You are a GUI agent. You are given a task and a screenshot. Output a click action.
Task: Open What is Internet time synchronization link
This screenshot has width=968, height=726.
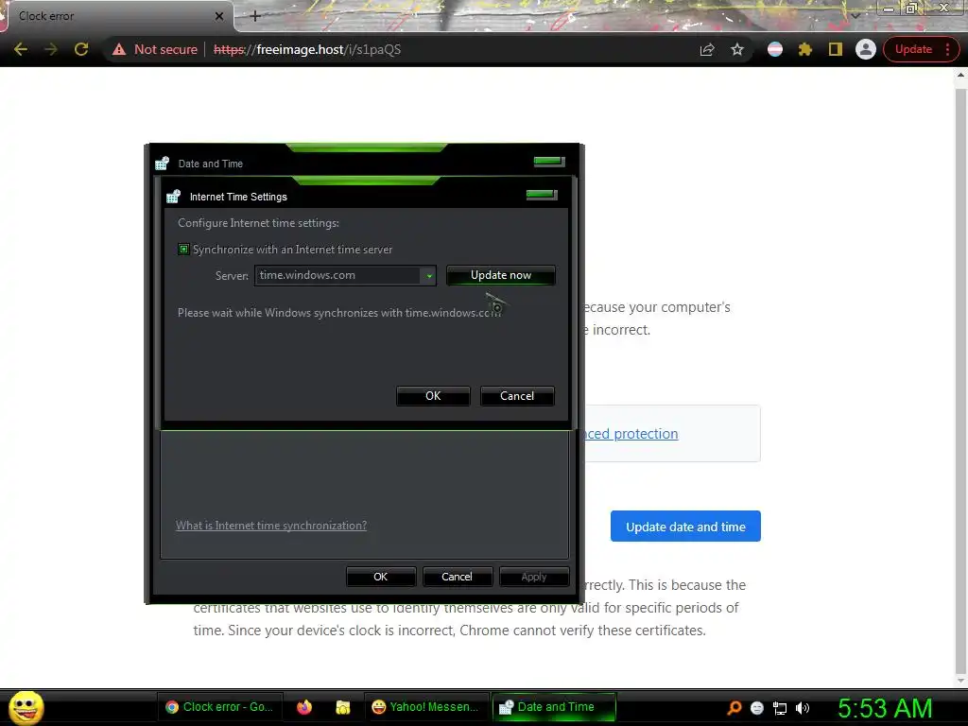click(x=271, y=526)
